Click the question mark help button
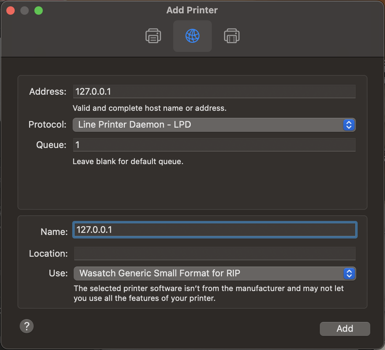The width and height of the screenshot is (385, 350). coord(27,326)
